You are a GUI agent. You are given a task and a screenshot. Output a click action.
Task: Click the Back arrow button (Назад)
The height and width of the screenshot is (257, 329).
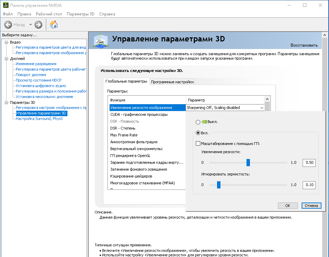tap(8, 25)
